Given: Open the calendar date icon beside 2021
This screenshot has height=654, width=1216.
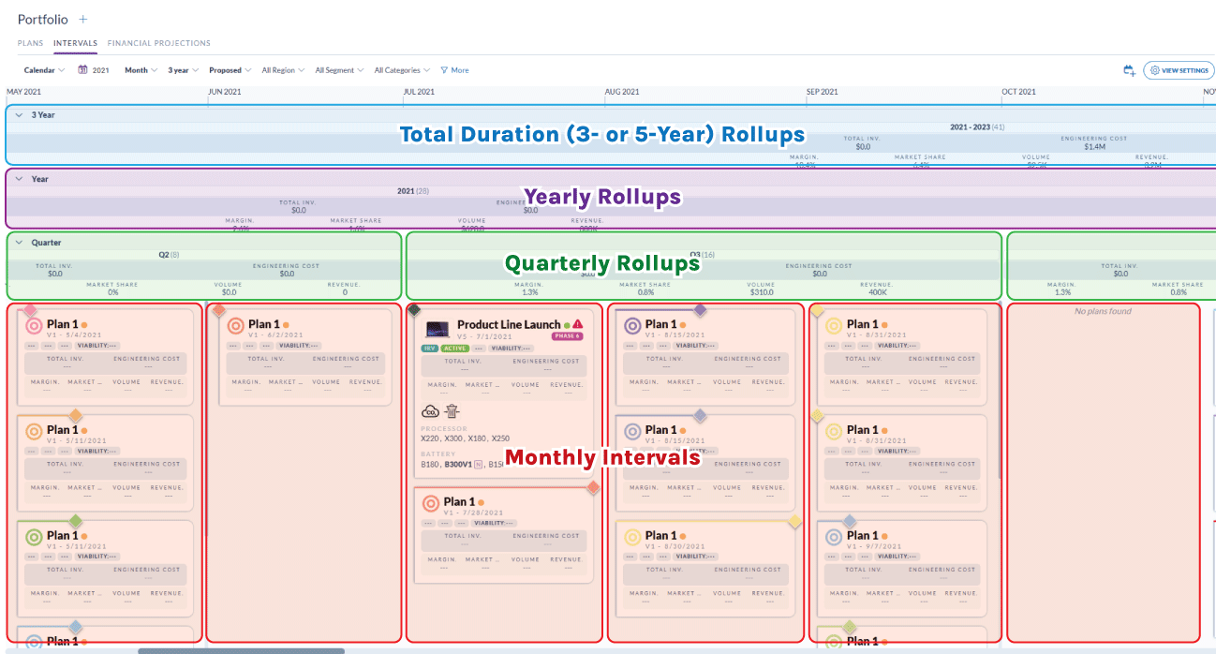Looking at the screenshot, I should coord(82,70).
